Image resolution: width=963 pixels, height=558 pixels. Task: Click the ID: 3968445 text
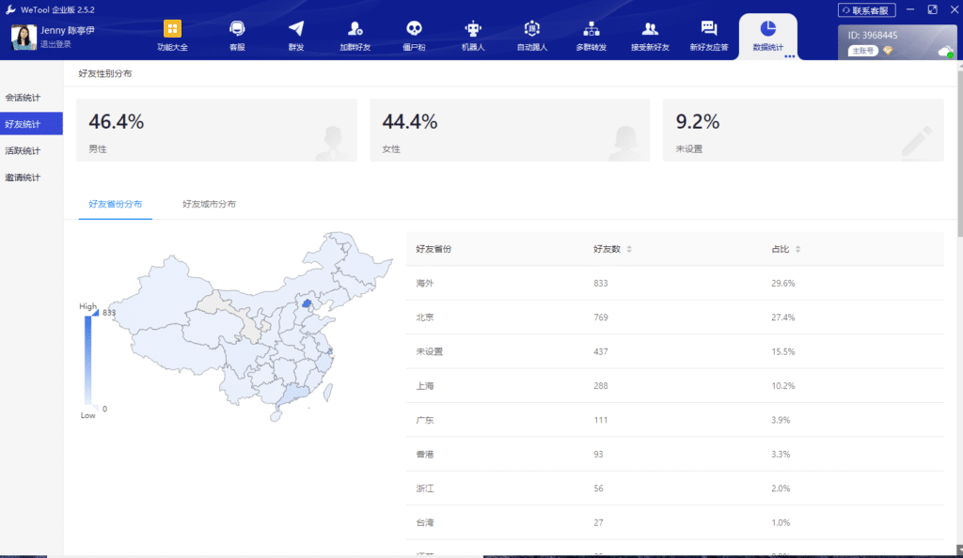click(x=872, y=36)
